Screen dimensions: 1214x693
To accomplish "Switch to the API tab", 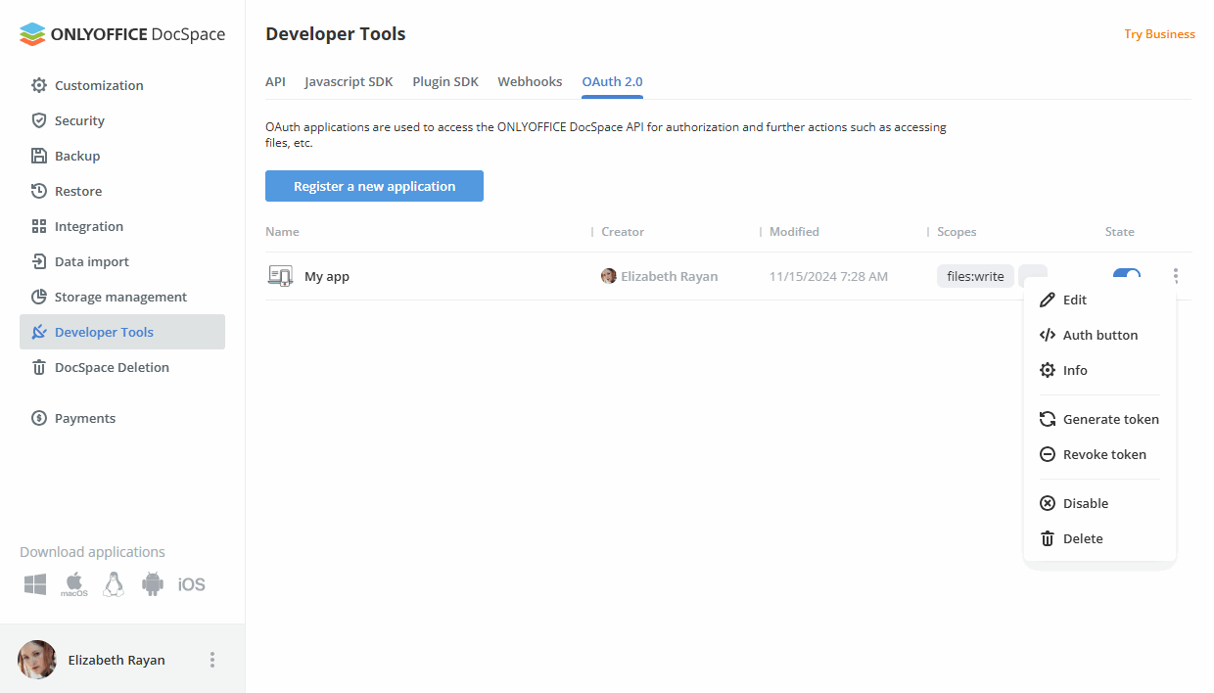I will pyautogui.click(x=275, y=81).
